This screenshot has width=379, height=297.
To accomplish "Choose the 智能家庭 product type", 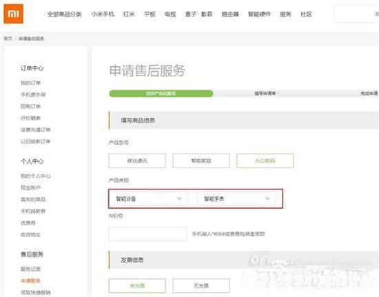I will pyautogui.click(x=201, y=161).
